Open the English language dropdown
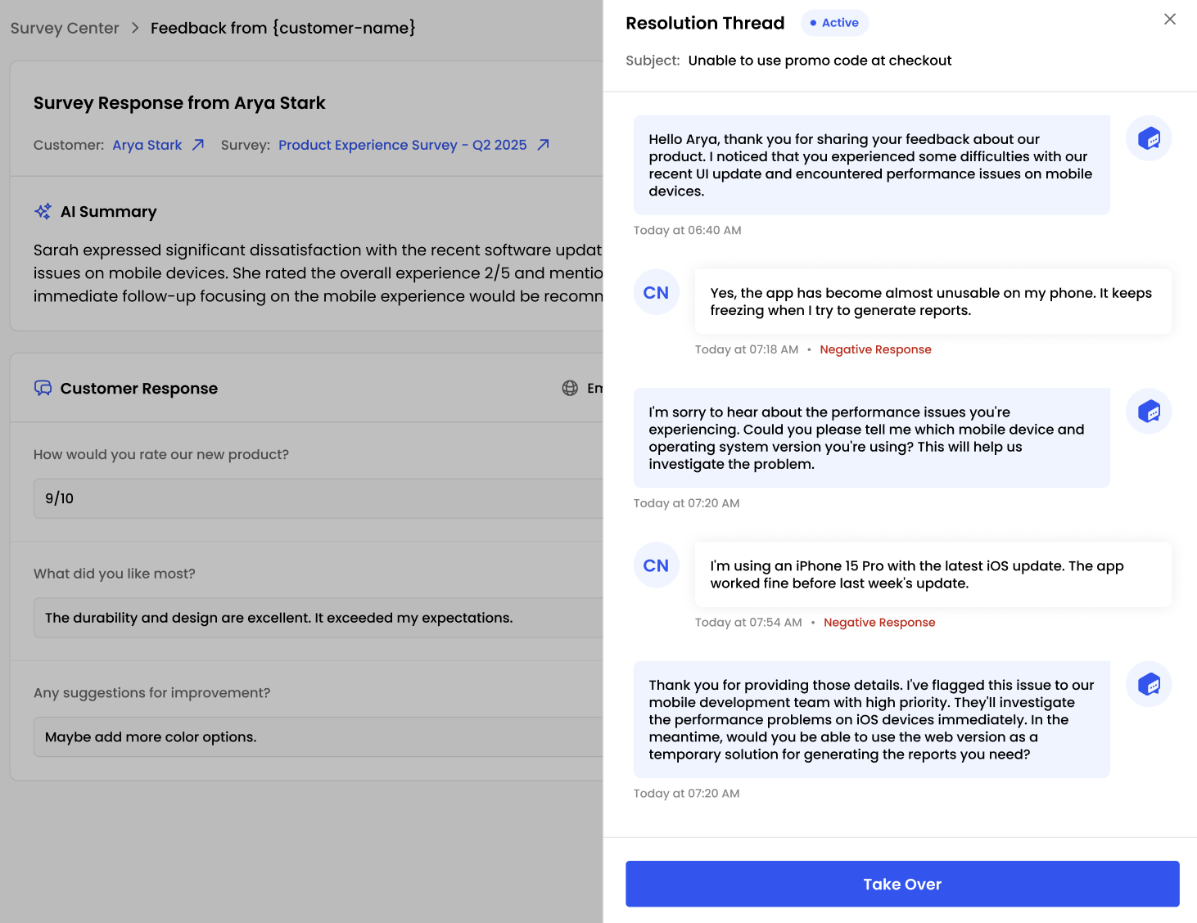 pyautogui.click(x=591, y=388)
